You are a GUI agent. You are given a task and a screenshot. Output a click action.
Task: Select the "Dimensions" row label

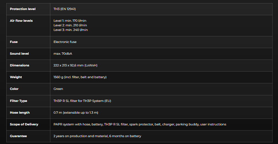pos(20,65)
